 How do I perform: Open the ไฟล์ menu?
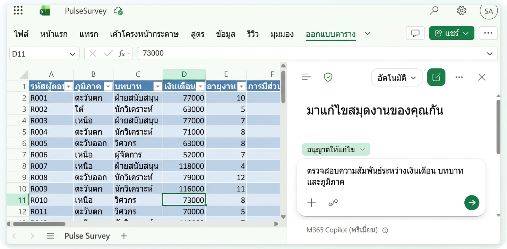21,34
